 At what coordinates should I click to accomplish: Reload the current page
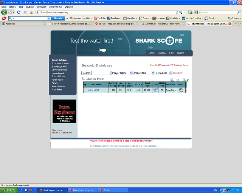pyautogui.click(x=19, y=12)
